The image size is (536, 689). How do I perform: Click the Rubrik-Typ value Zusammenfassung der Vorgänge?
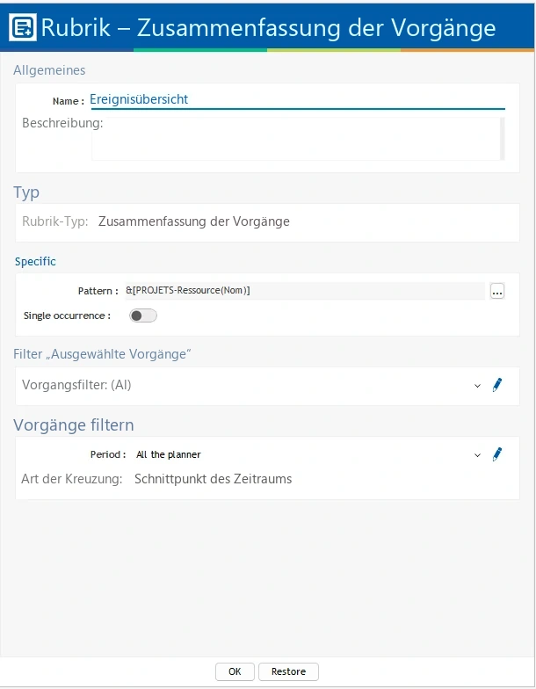[x=193, y=221]
